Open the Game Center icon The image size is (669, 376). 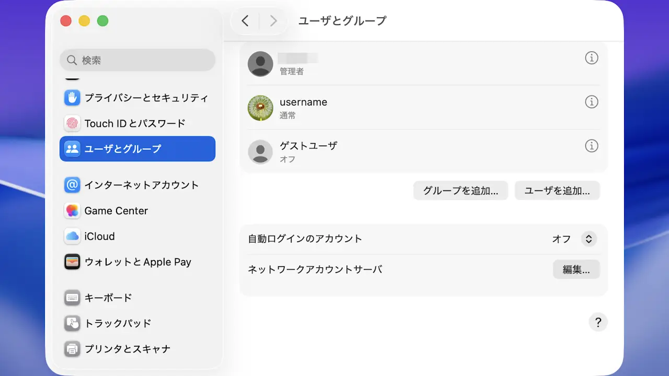[x=72, y=210]
